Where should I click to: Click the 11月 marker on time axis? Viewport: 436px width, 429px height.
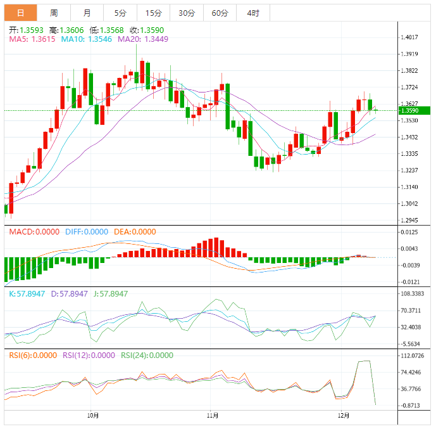pos(213,416)
